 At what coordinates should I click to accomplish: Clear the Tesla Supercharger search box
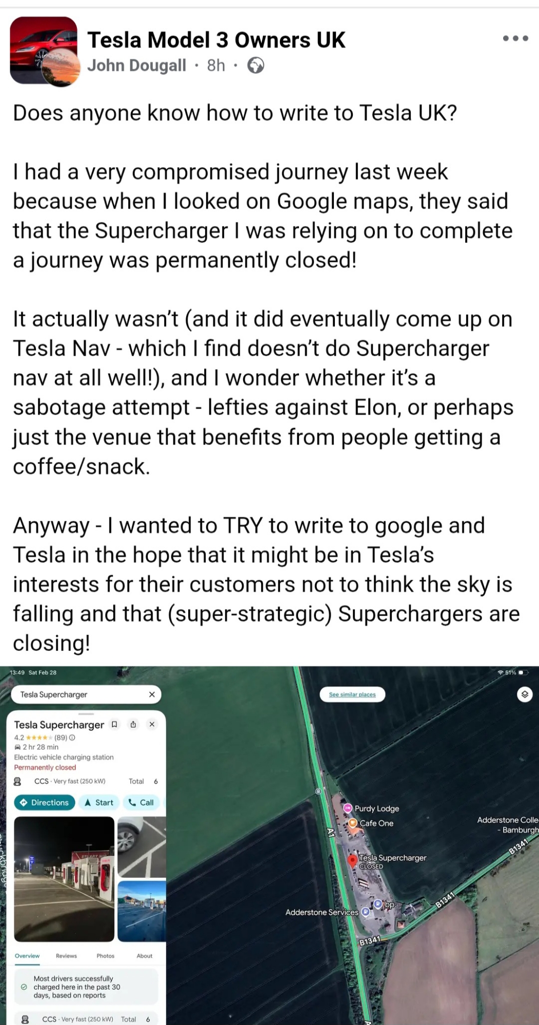click(x=152, y=694)
